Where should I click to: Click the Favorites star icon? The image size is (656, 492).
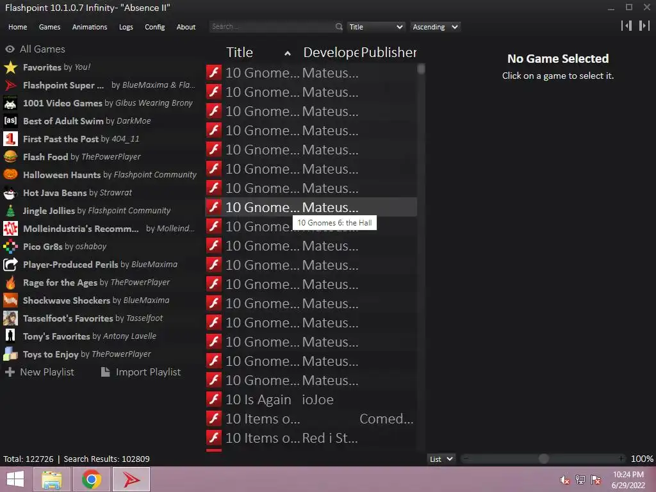click(x=10, y=67)
